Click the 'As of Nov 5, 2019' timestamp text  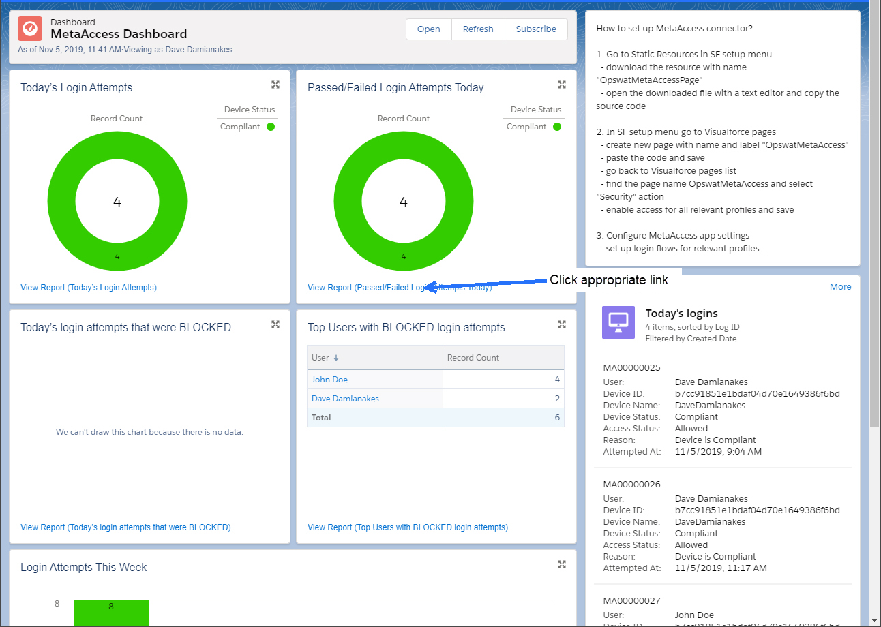click(x=70, y=50)
